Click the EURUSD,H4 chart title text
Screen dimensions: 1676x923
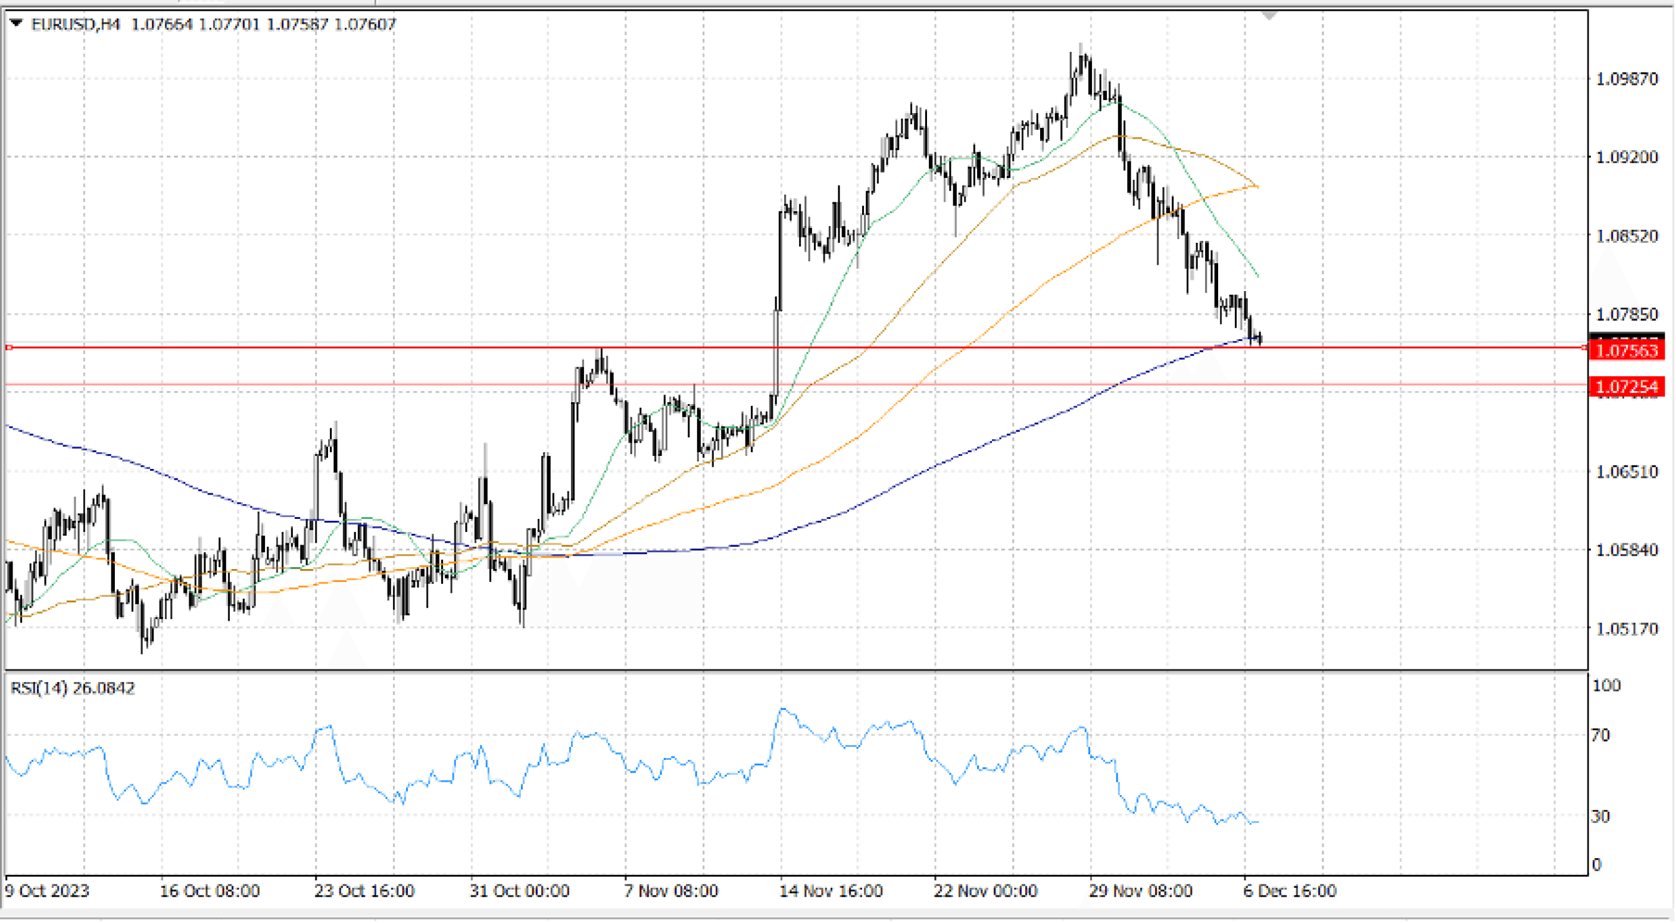(x=76, y=25)
